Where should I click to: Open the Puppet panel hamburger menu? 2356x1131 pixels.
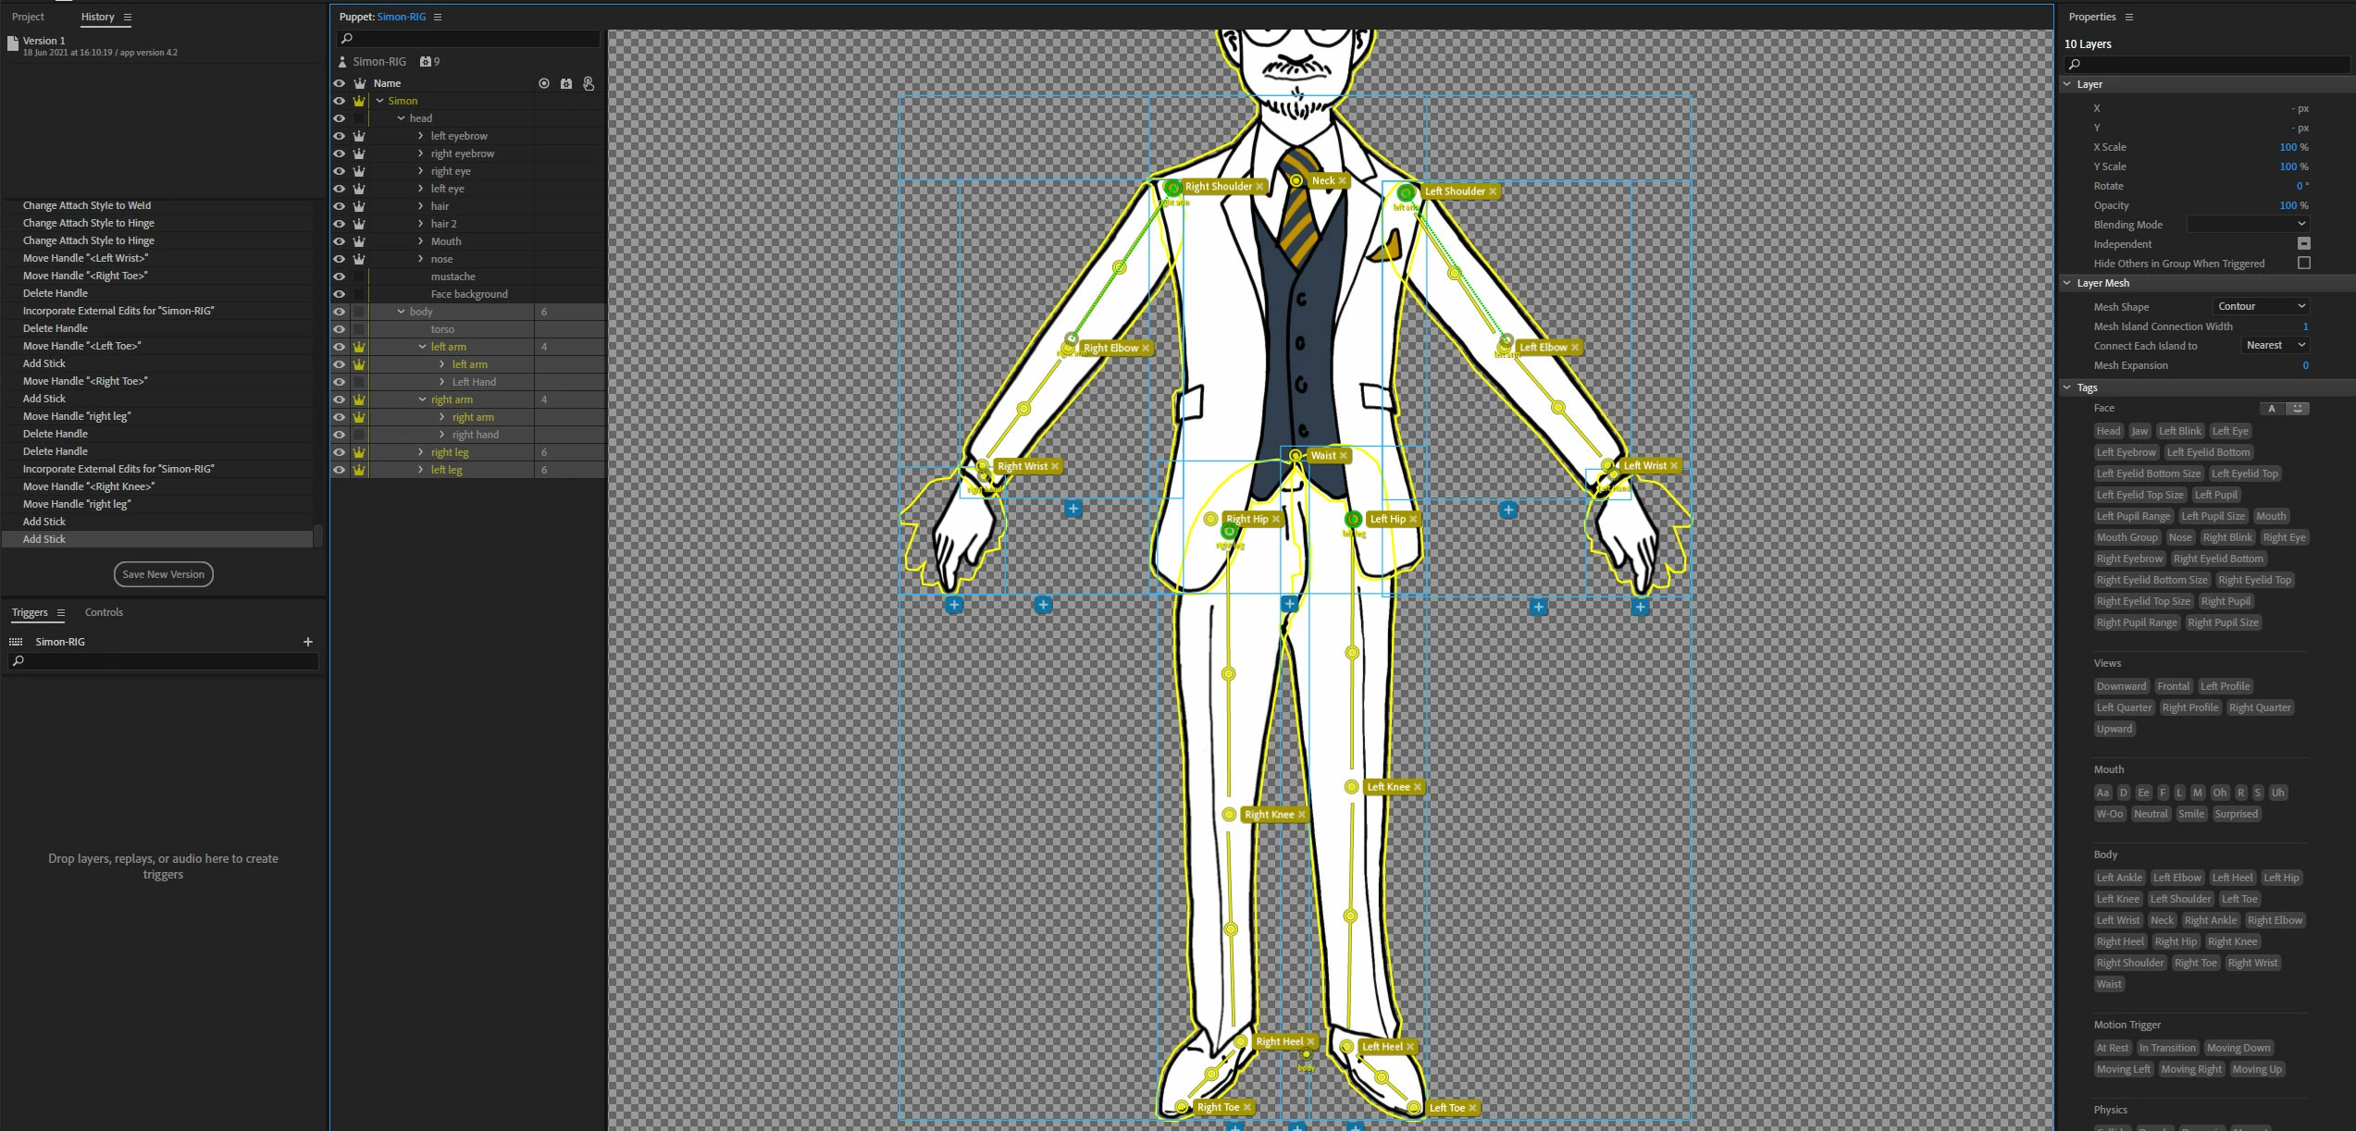click(x=438, y=17)
